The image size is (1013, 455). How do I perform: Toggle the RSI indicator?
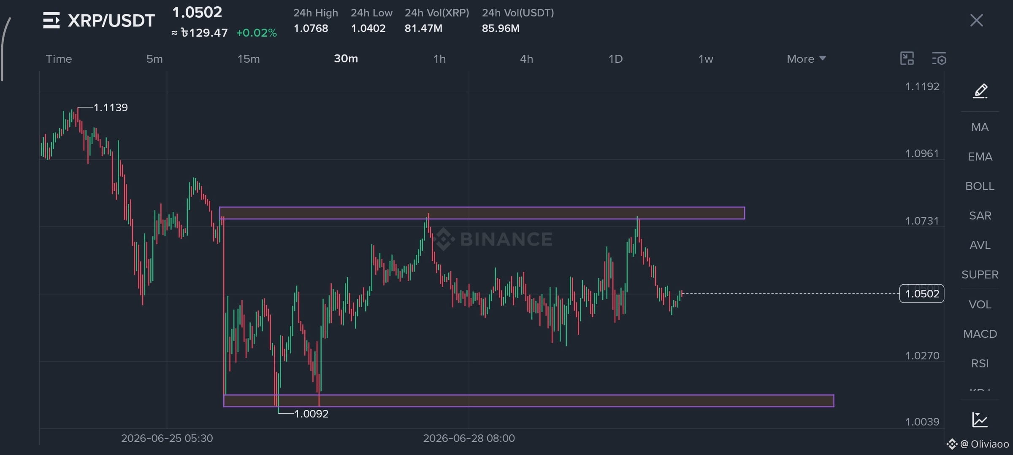click(x=980, y=364)
